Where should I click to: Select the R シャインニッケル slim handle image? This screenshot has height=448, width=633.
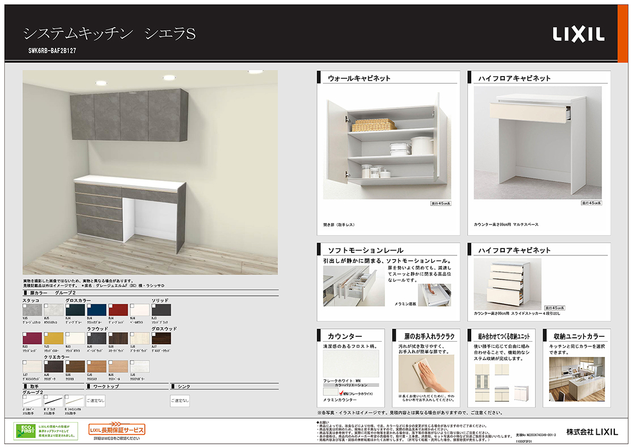pyautogui.click(x=74, y=401)
